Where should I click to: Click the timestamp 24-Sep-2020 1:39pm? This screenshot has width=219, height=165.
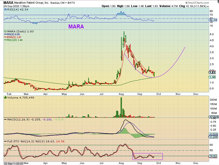point(16,6)
